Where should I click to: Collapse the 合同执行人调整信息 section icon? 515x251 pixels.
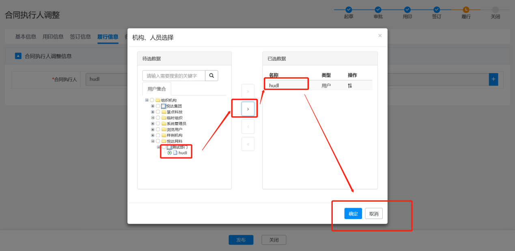pyautogui.click(x=18, y=56)
